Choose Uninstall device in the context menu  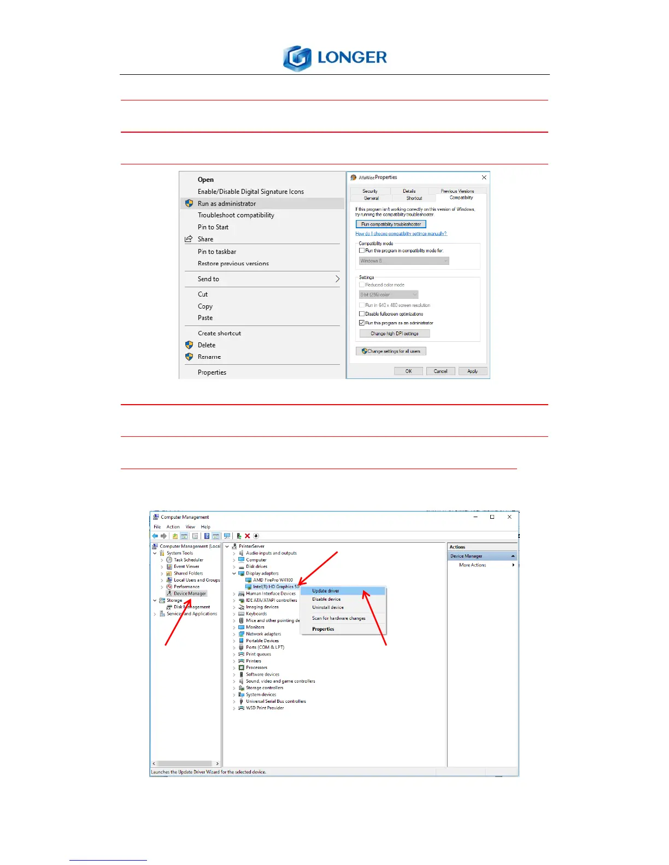(343, 607)
